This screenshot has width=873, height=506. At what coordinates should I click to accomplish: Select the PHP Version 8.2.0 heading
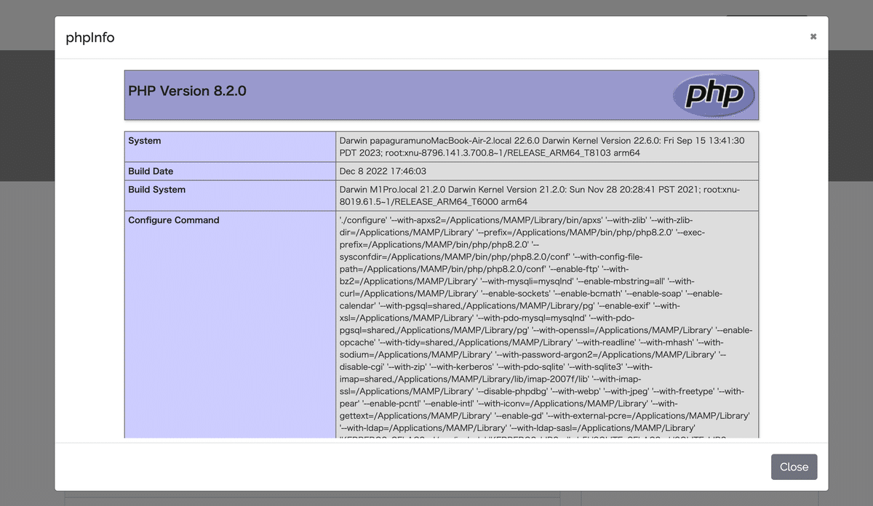(x=187, y=92)
